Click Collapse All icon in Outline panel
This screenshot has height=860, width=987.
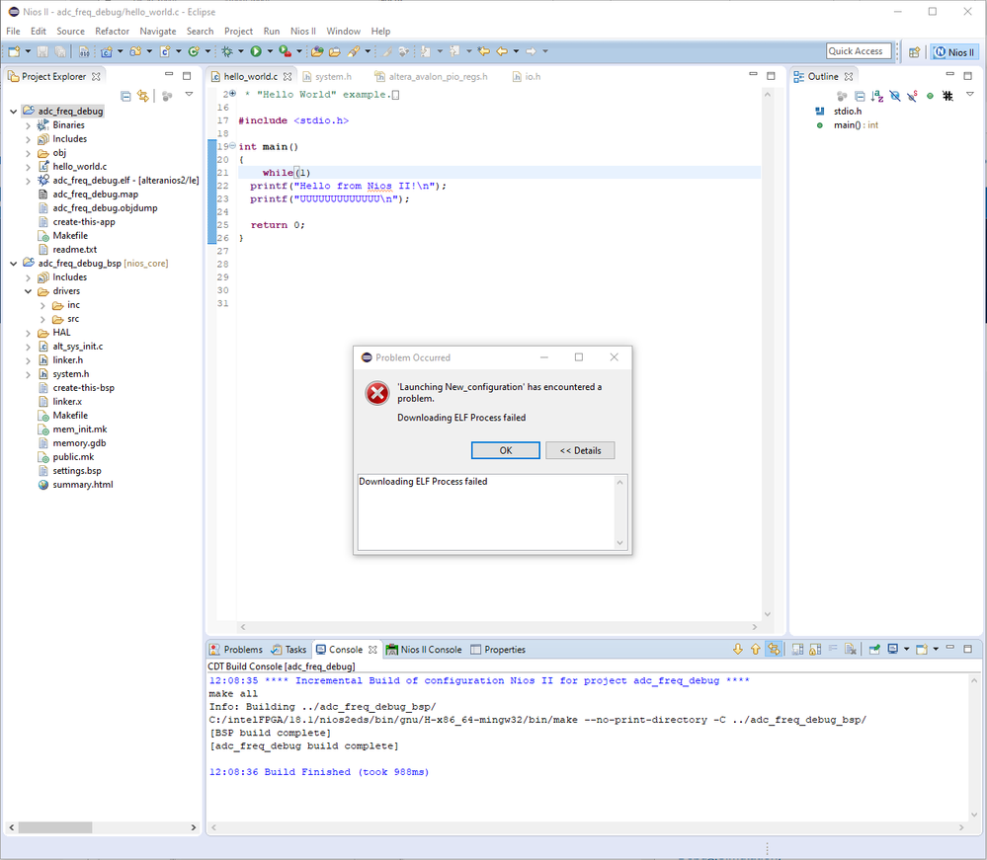[860, 96]
